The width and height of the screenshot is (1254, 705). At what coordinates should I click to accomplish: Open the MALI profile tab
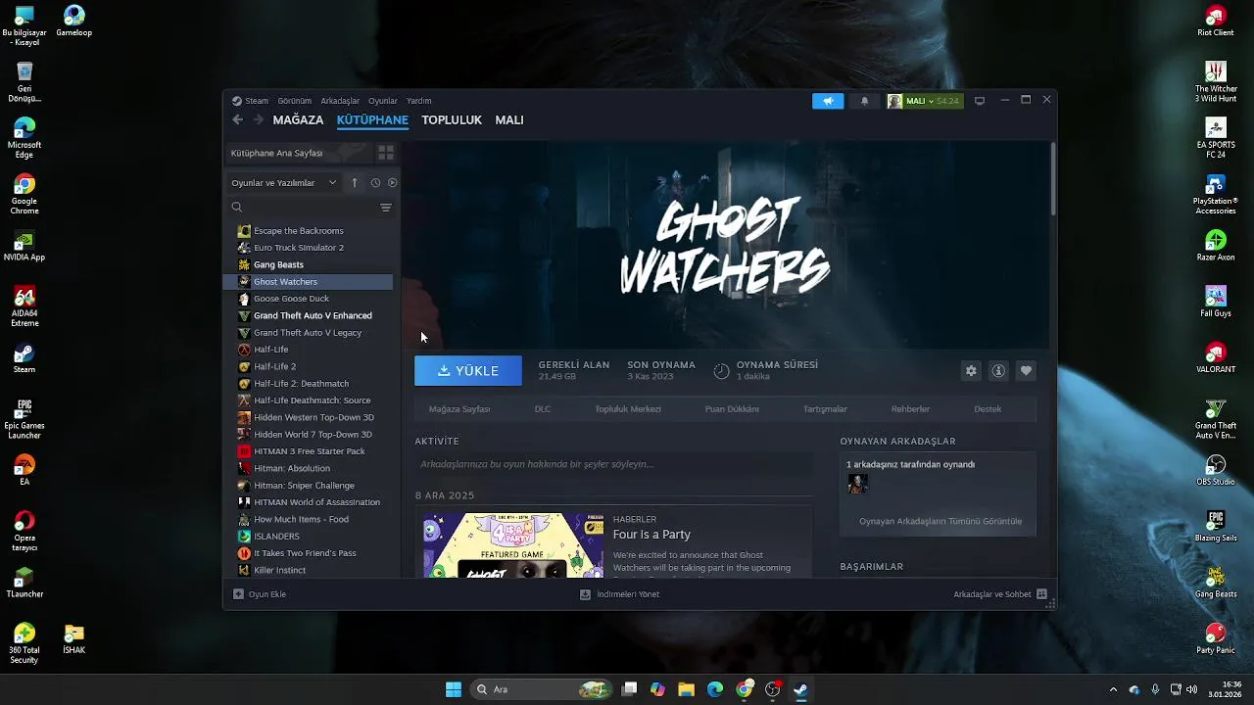(509, 119)
